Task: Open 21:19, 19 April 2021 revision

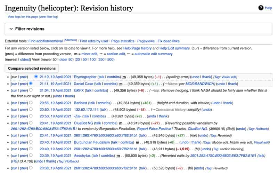Action: 55,77
